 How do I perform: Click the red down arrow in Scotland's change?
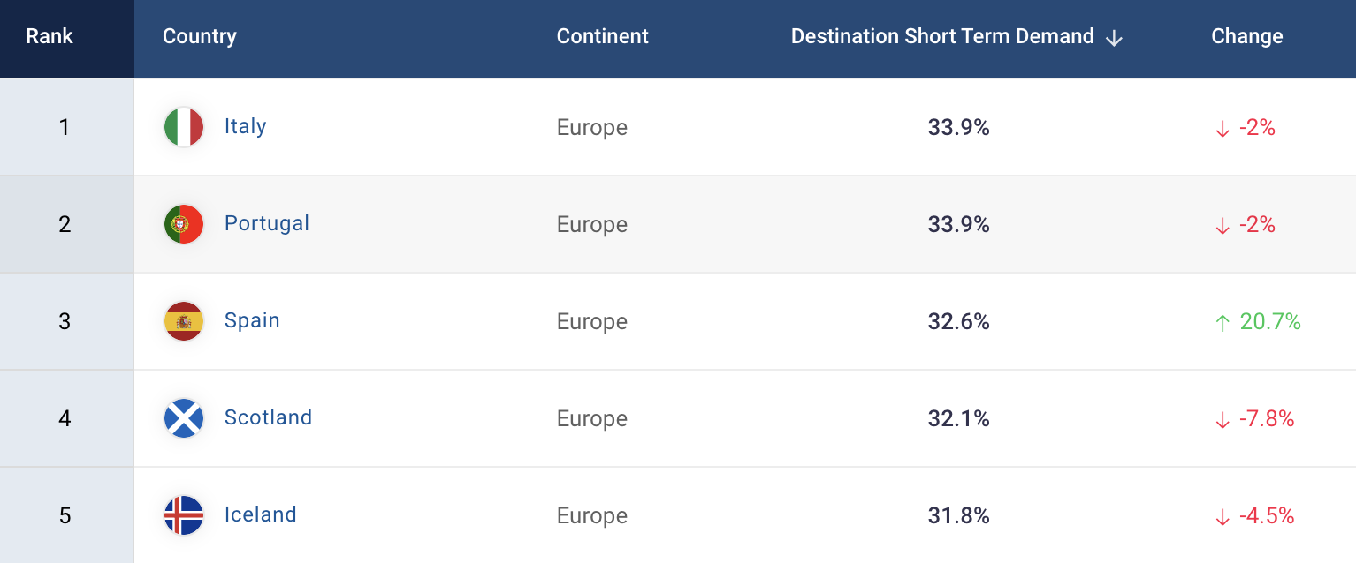(x=1223, y=420)
